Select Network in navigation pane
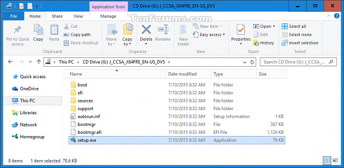This screenshot has height=168, width=344. [28, 125]
